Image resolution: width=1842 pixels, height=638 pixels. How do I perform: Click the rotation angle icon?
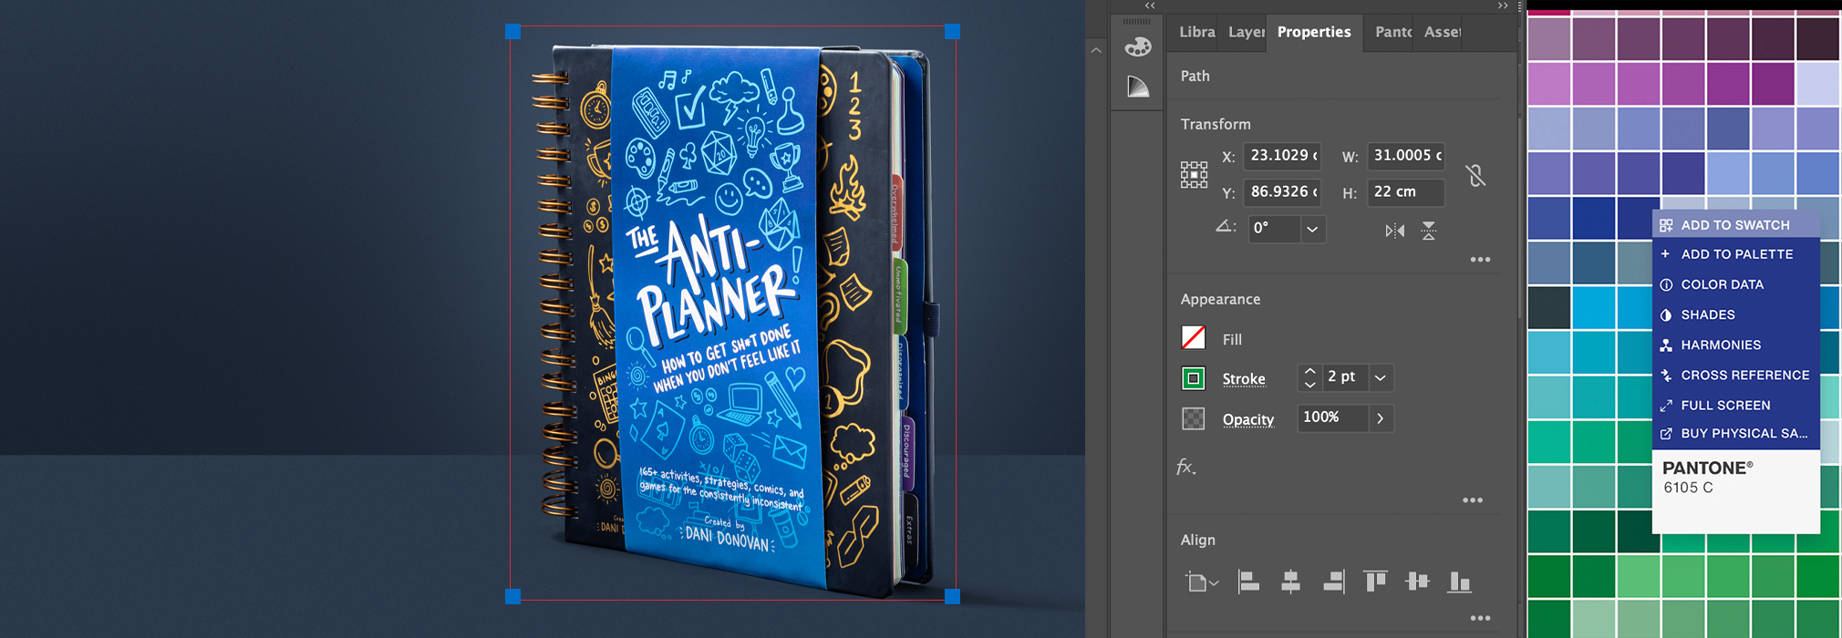1226,227
